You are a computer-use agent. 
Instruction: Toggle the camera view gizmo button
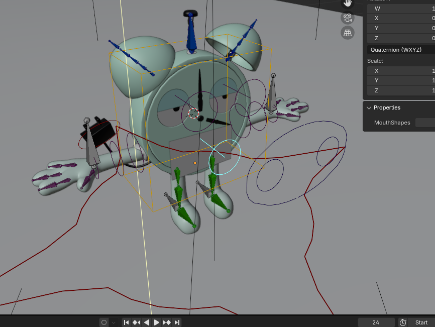[x=347, y=18]
